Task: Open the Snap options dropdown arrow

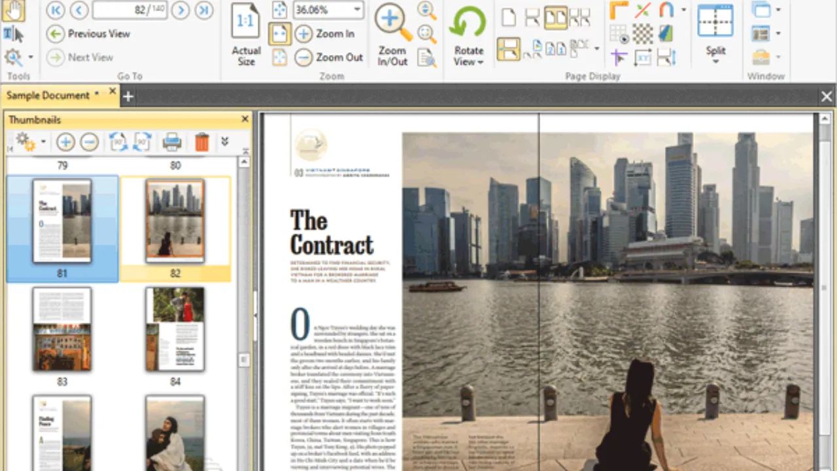Action: [x=683, y=10]
